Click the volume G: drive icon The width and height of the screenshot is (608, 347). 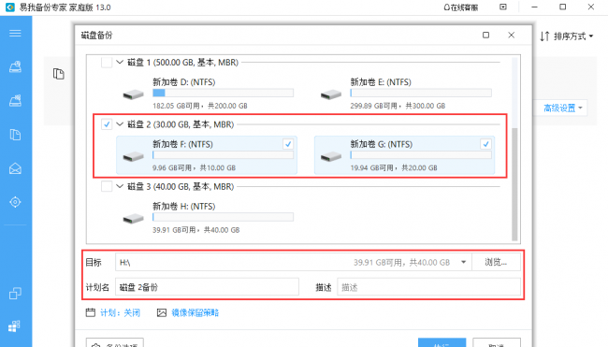(x=331, y=156)
